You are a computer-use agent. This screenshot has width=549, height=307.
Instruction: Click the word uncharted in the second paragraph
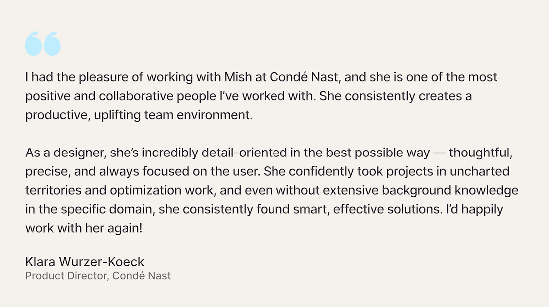[x=479, y=171]
